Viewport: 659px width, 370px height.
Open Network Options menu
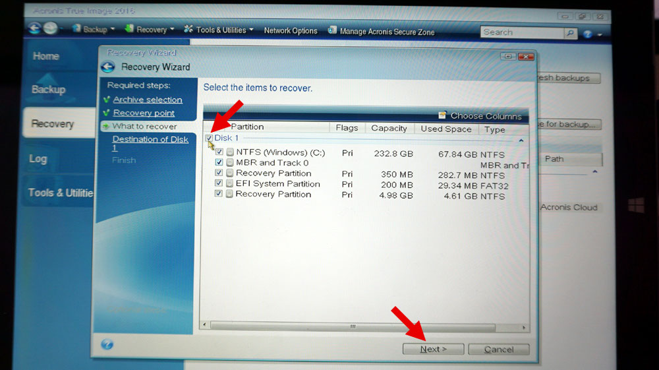coord(291,31)
